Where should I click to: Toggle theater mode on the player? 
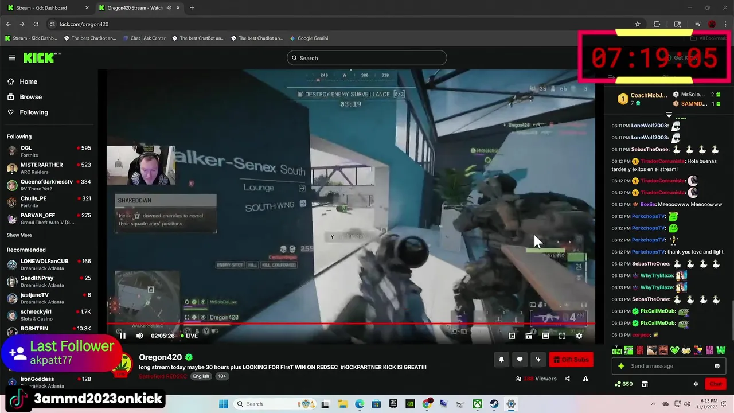pyautogui.click(x=545, y=336)
